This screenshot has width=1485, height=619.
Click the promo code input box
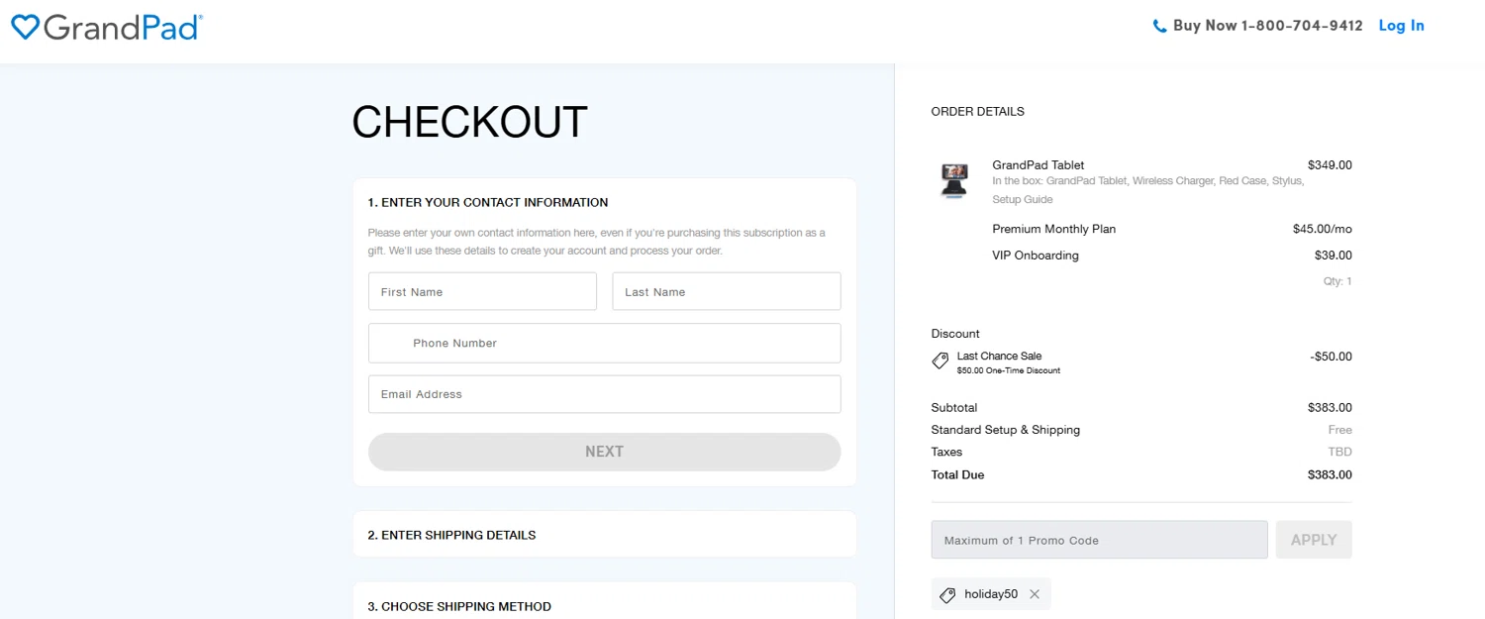1099,541
